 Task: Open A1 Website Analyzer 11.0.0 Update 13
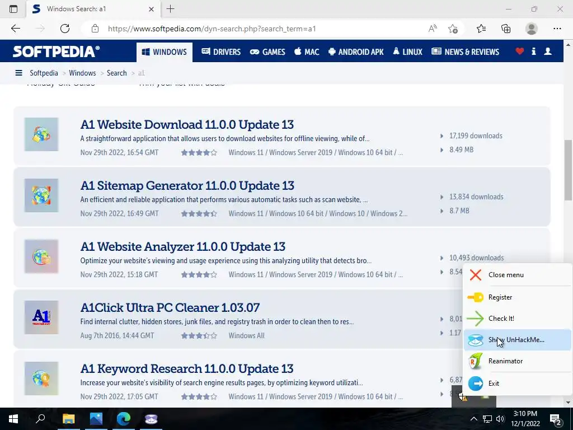(183, 246)
